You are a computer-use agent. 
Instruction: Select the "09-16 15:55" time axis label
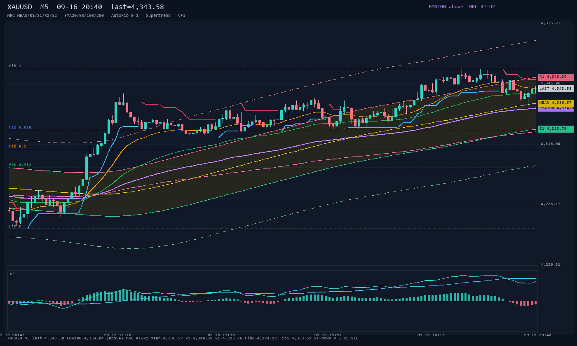pos(328,335)
